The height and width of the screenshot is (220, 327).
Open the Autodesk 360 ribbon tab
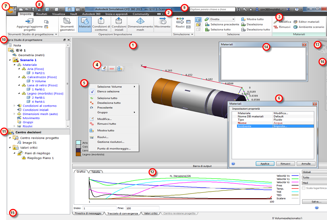pos(91,14)
